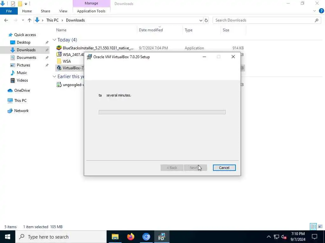Select This PC in sidebar

pyautogui.click(x=20, y=101)
